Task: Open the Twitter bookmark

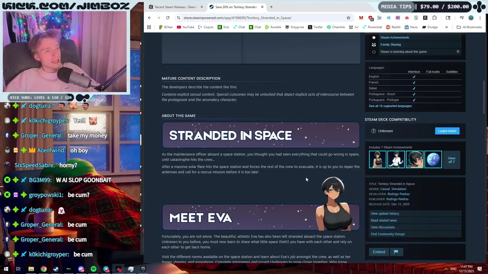Action: click(315, 27)
